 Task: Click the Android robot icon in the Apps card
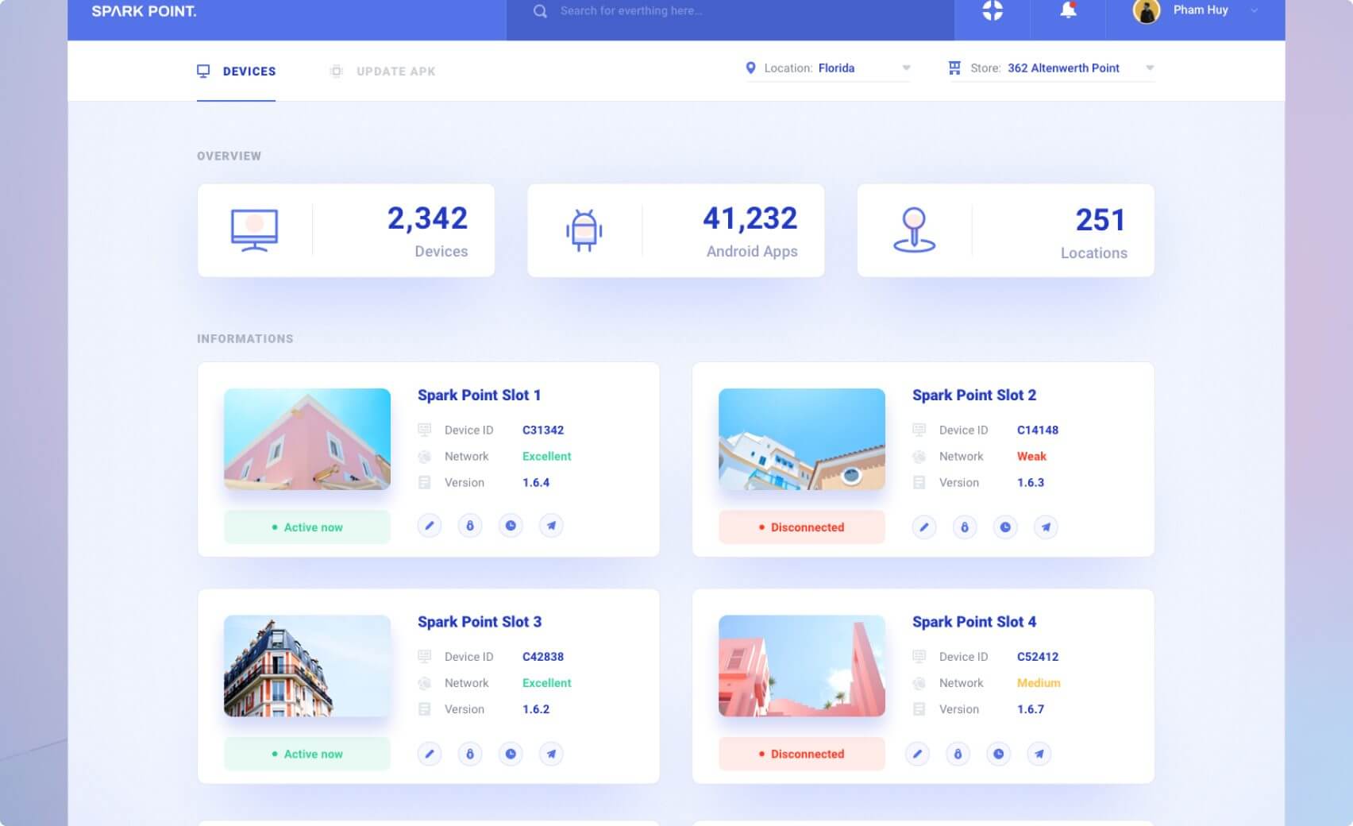click(x=584, y=229)
